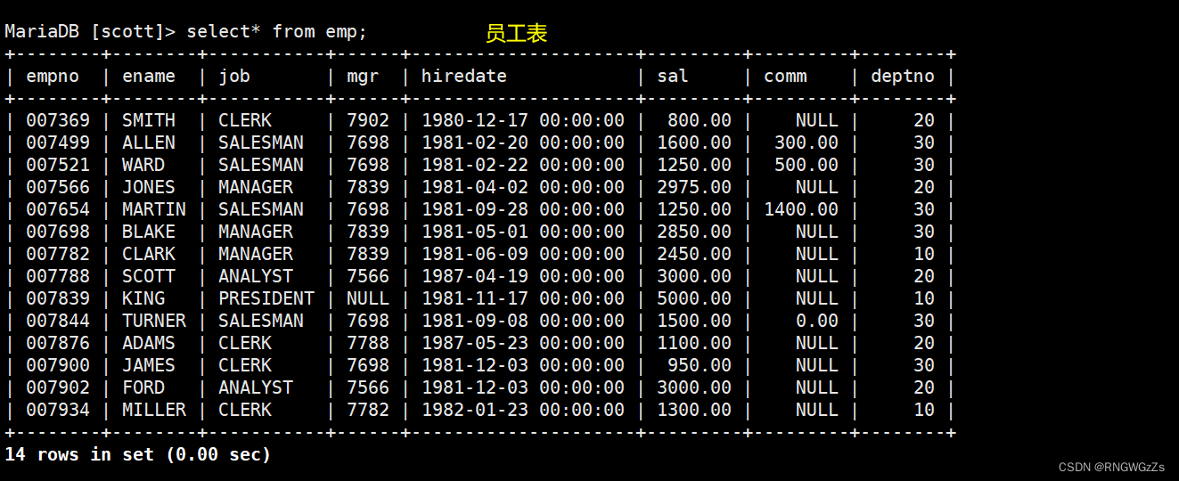
Task: Select empno cell 007782
Action: tap(58, 254)
